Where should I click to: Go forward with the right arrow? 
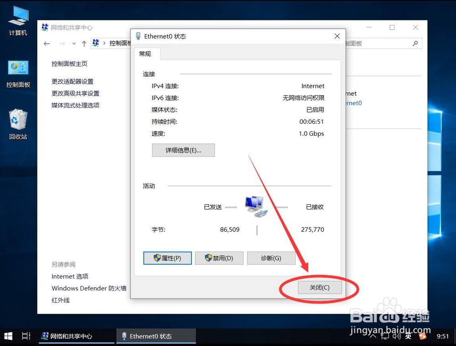pos(62,44)
